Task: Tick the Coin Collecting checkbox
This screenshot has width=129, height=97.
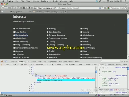Action: tap(81, 35)
